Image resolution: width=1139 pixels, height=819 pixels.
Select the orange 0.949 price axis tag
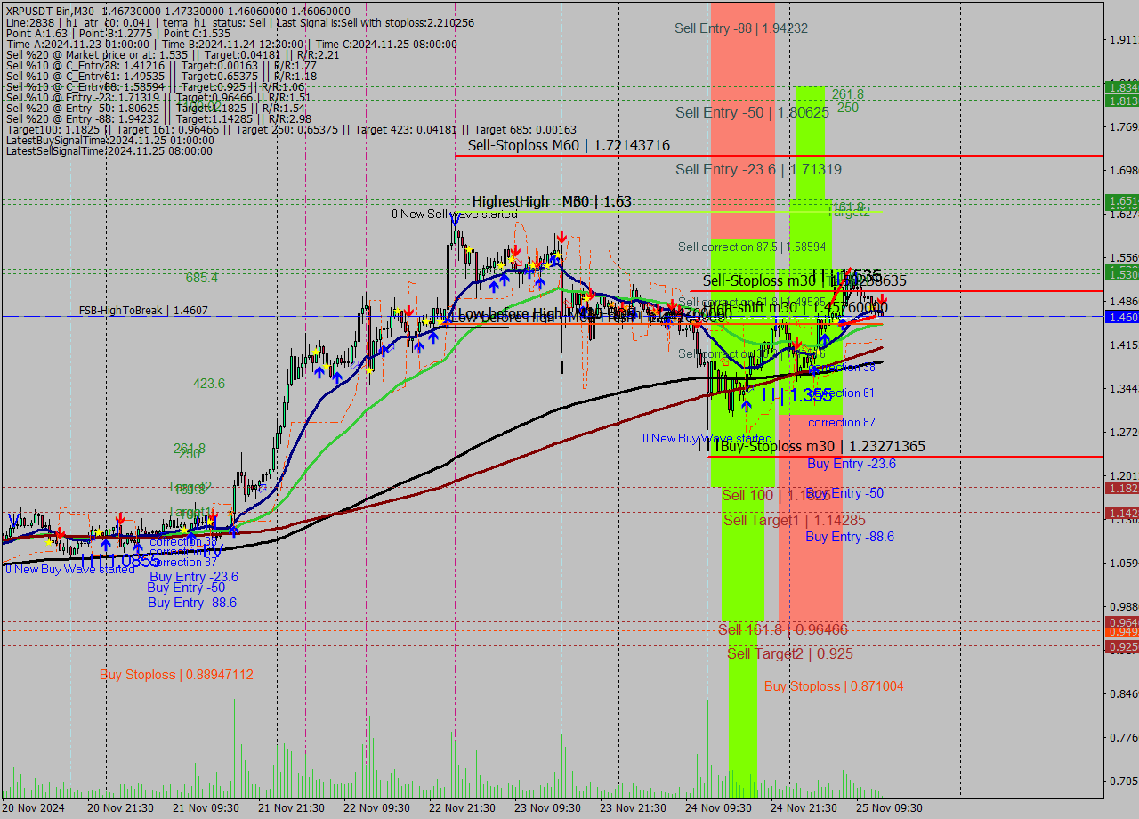pos(1122,632)
